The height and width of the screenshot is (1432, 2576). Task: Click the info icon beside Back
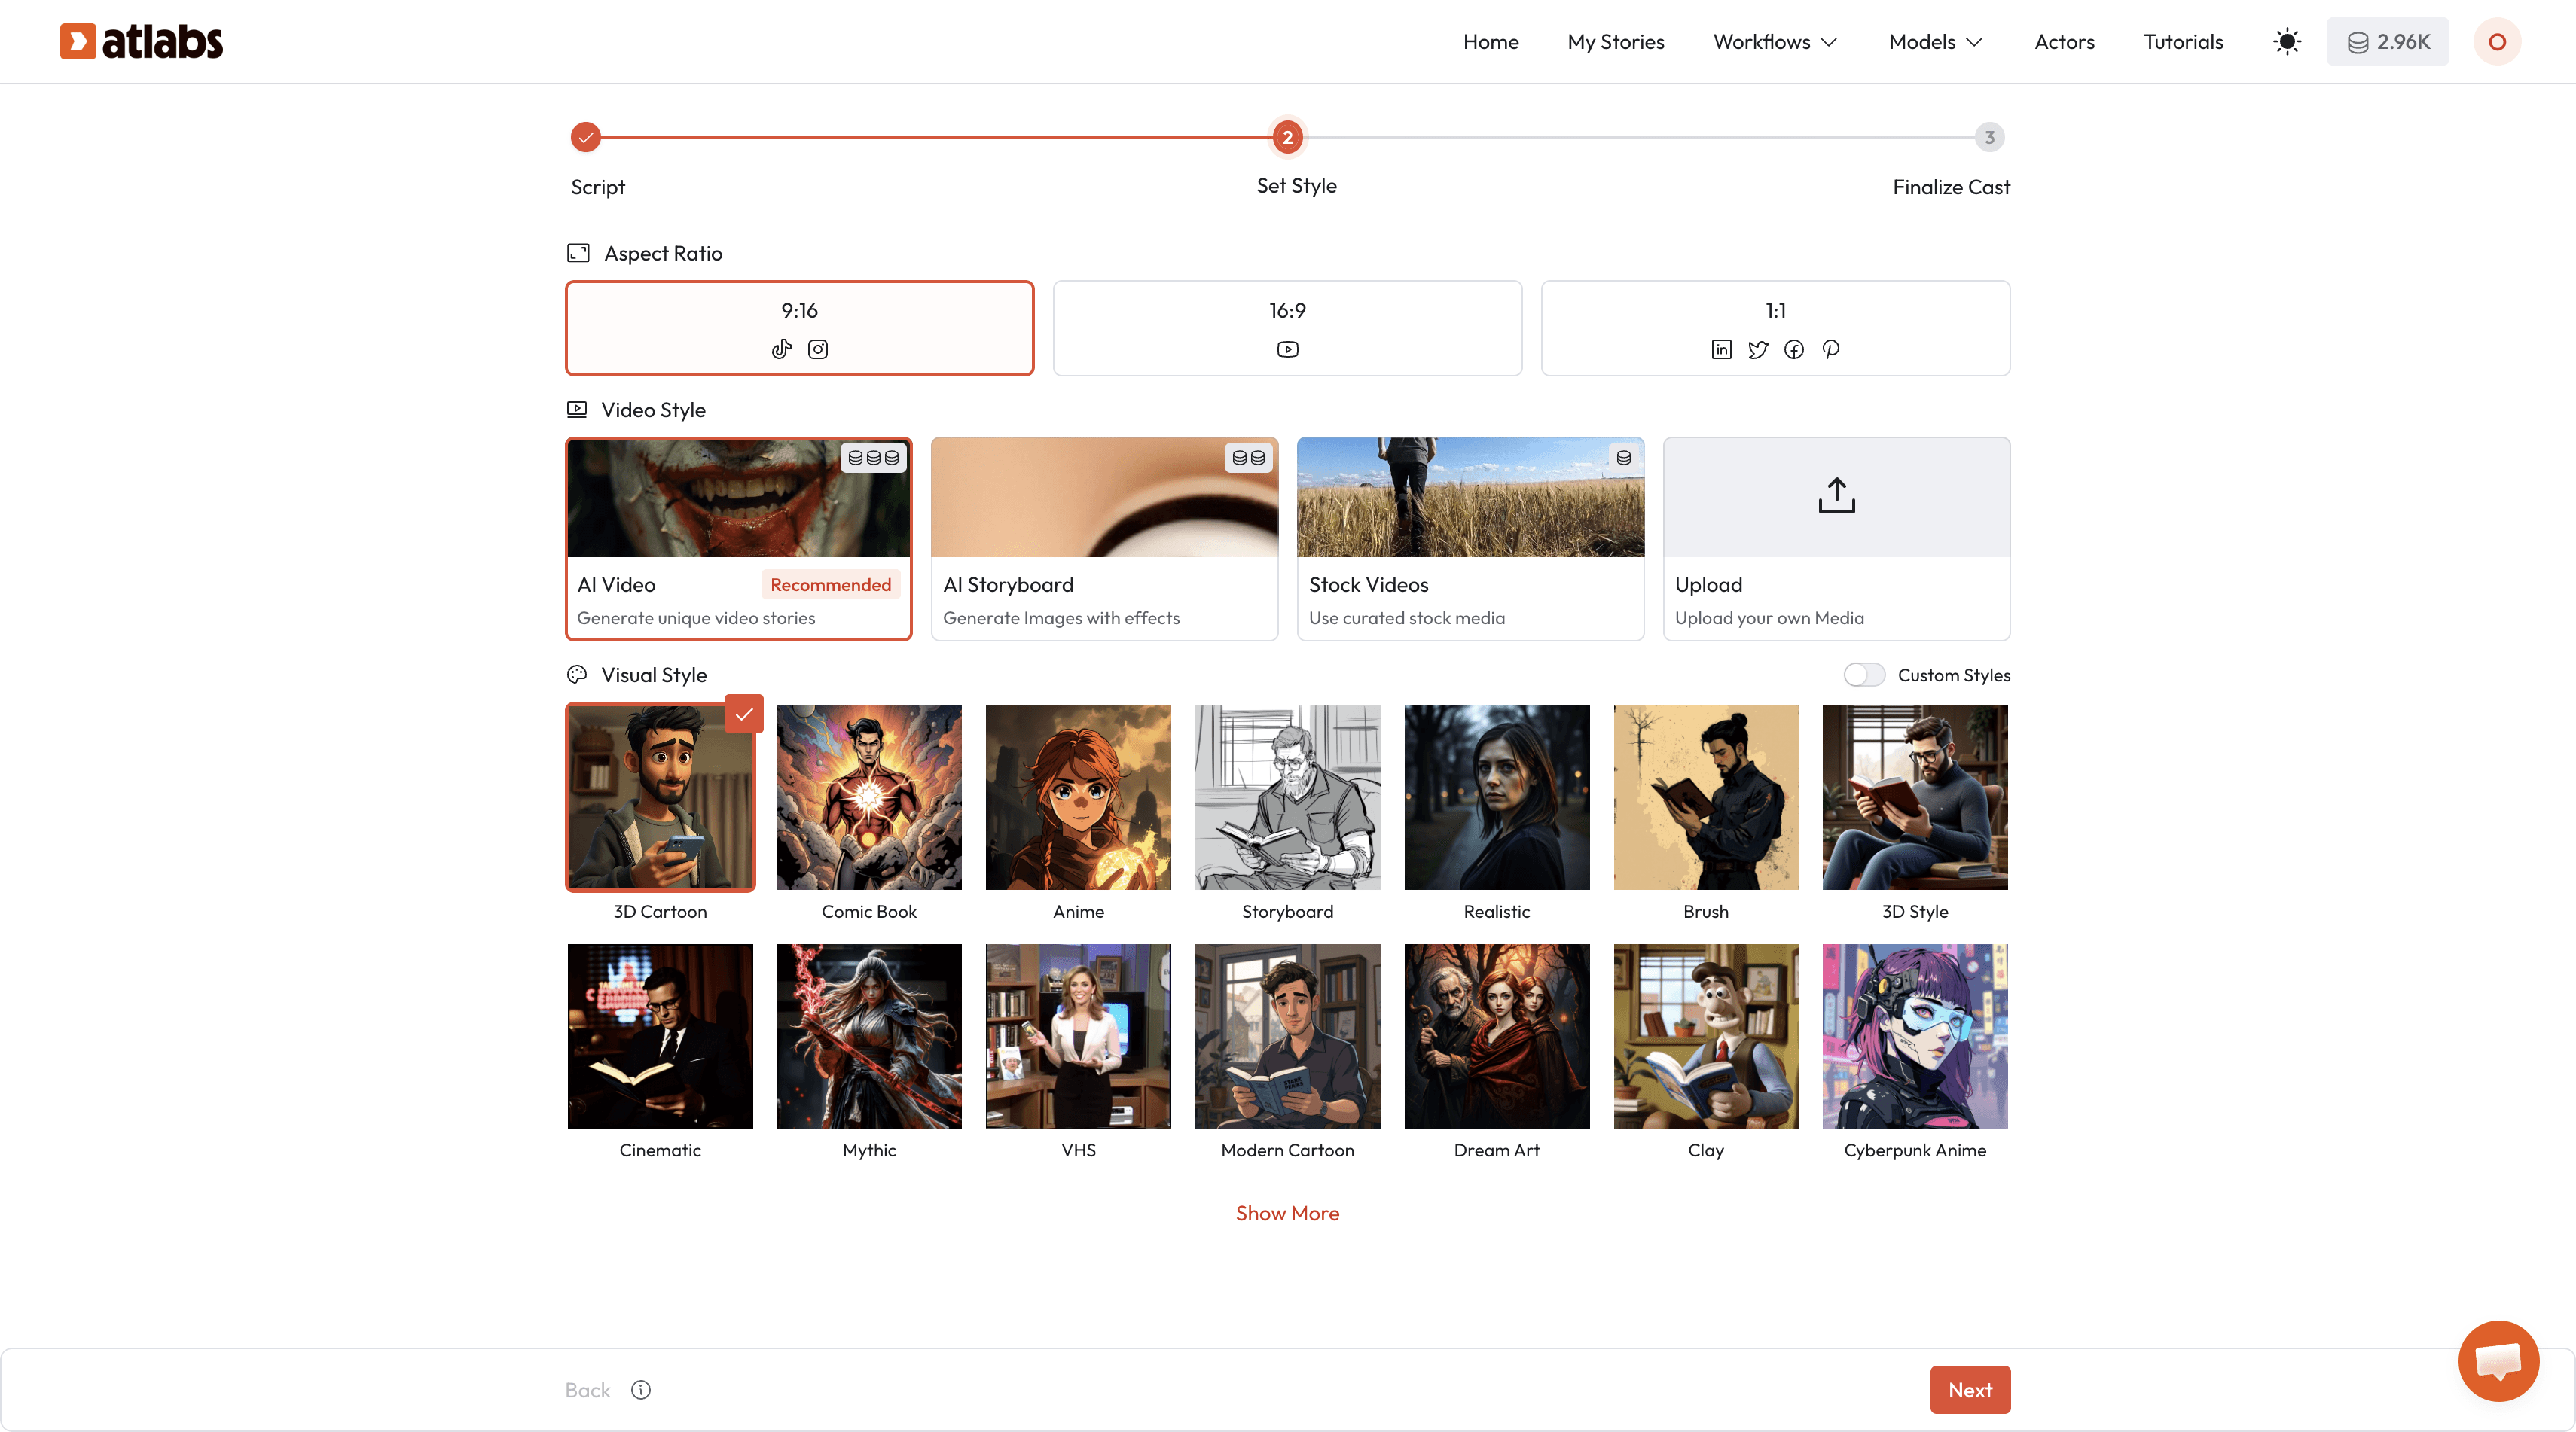(641, 1390)
